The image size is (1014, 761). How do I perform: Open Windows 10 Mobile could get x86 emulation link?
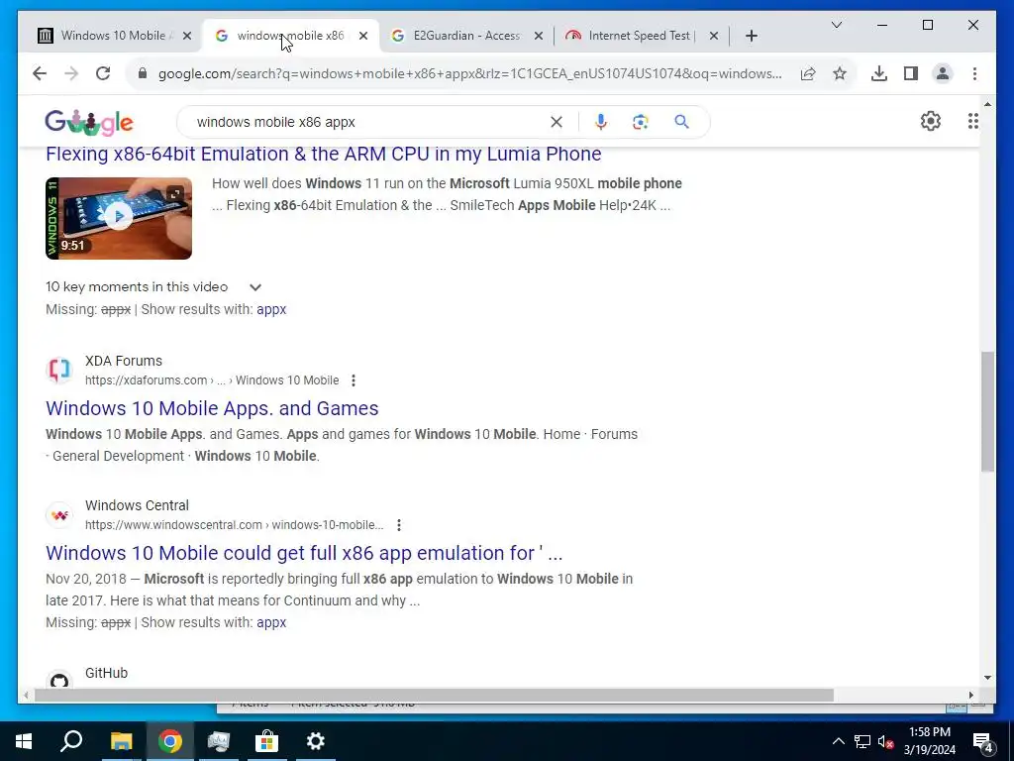pyautogui.click(x=304, y=553)
